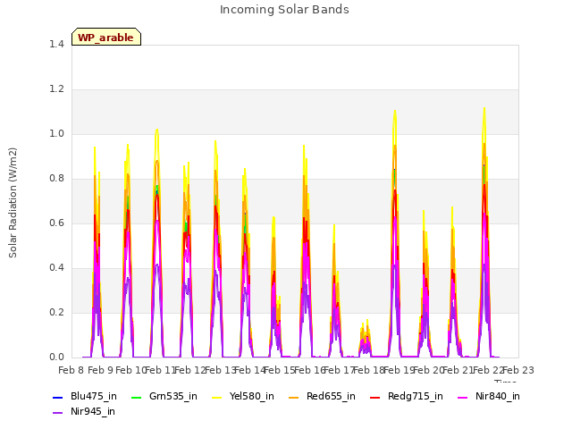Click the 0.8 y-axis tick label
The image size is (572, 429).
[x=56, y=179]
